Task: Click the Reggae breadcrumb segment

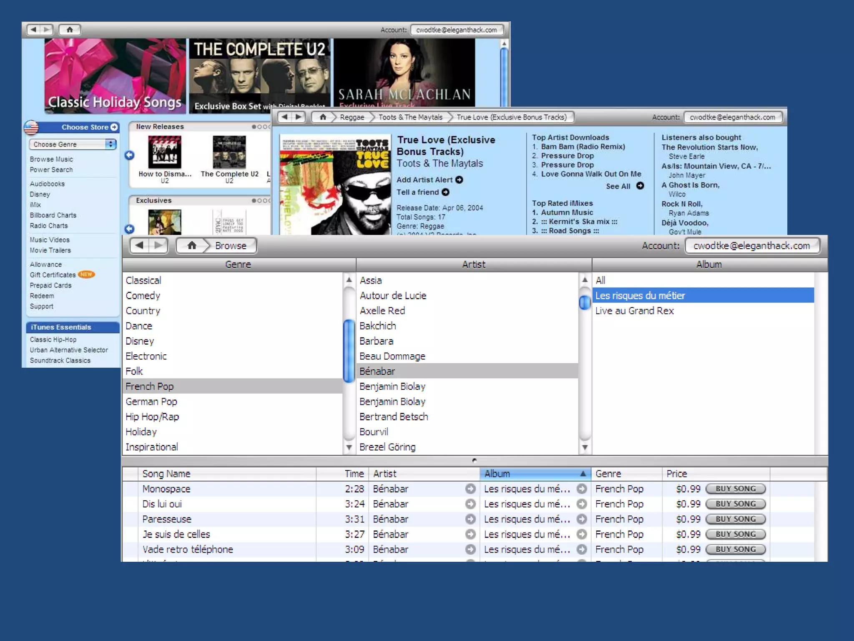Action: tap(352, 117)
